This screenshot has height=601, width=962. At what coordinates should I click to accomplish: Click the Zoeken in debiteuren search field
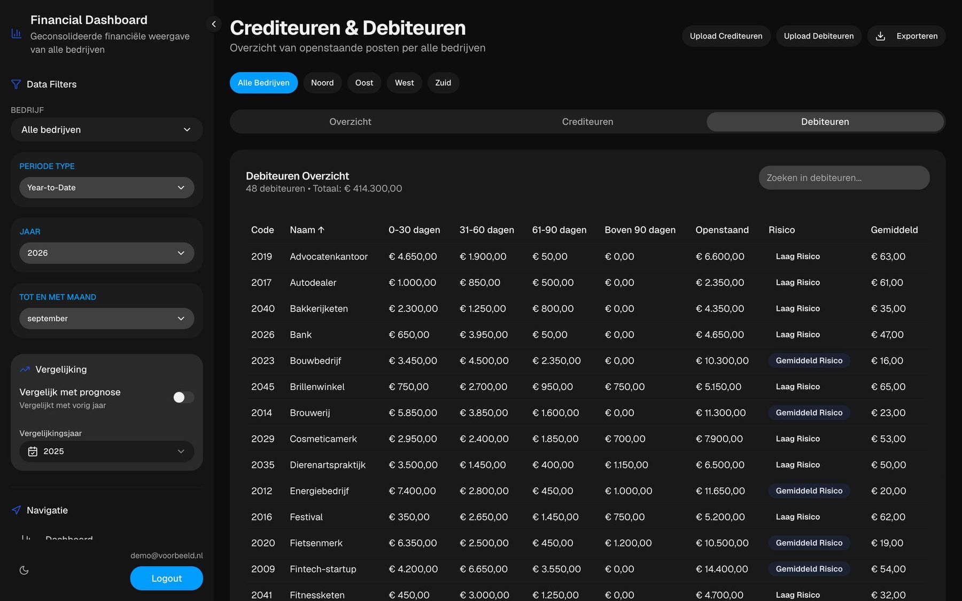(844, 178)
